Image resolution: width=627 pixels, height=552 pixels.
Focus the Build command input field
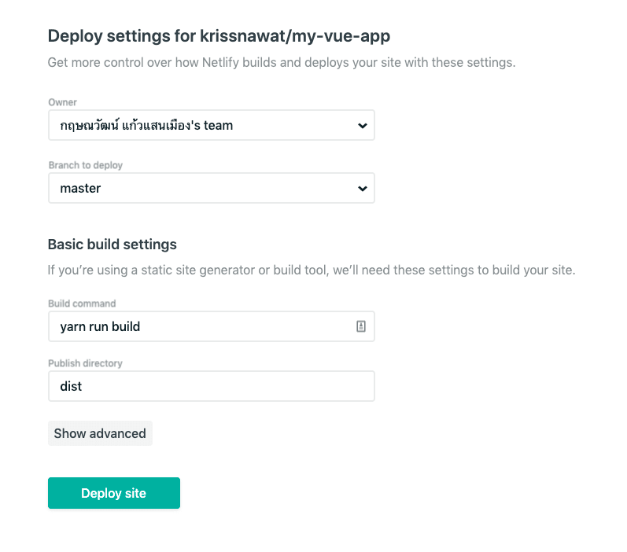pos(211,326)
